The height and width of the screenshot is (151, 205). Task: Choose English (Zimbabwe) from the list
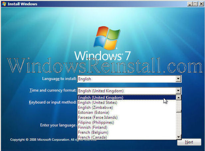pos(95,108)
